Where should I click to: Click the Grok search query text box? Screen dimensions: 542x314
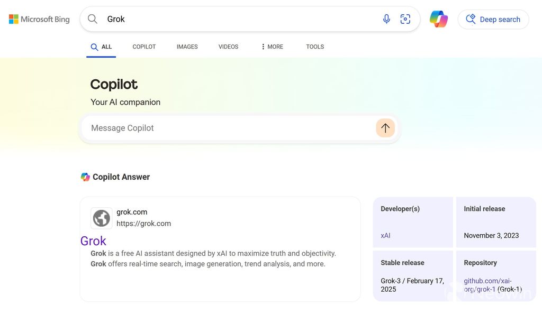pos(238,19)
